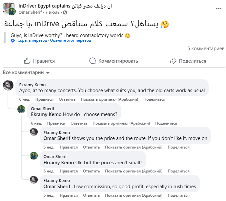Image resolution: width=226 pixels, height=201 pixels.
Task: Click the Поделиться arrow icon under post
Action: (x=173, y=61)
